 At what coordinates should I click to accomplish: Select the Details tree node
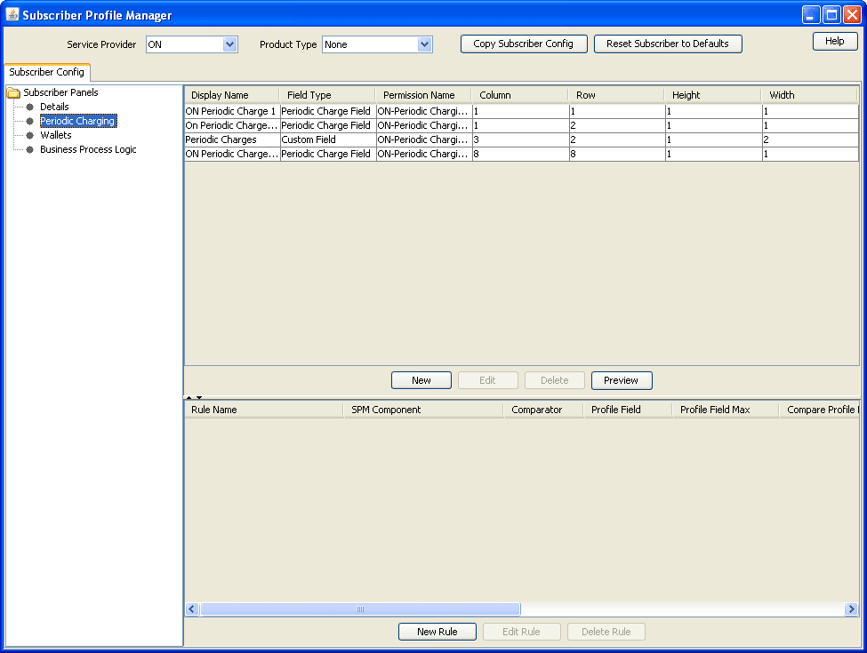[54, 107]
